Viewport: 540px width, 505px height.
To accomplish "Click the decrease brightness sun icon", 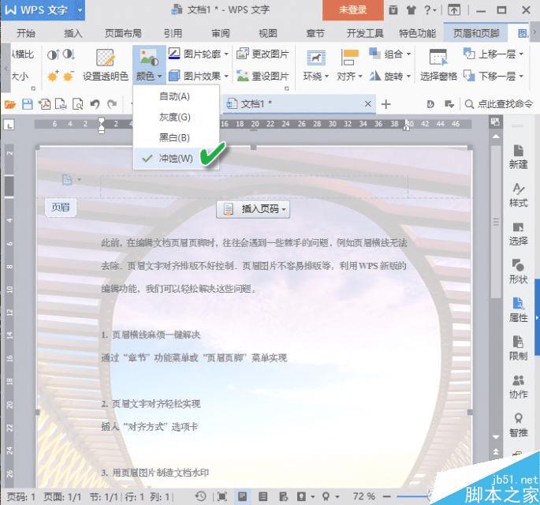I will coord(69,76).
